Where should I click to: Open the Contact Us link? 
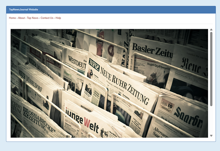pos(47,18)
